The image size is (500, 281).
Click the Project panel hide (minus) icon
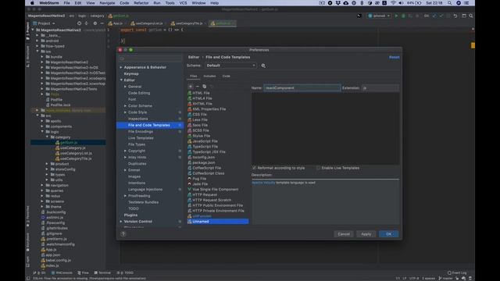[x=102, y=23]
